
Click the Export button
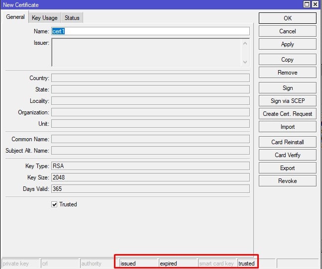[x=288, y=168]
